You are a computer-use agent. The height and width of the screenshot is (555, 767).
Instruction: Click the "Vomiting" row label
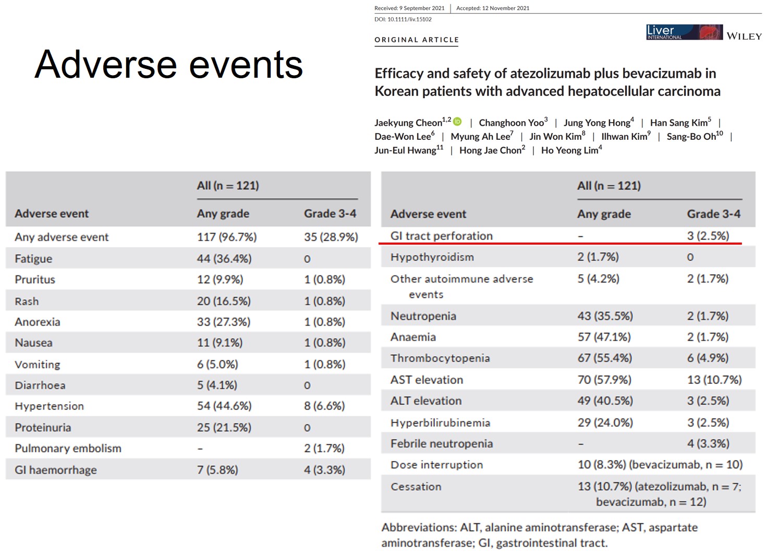pyautogui.click(x=38, y=365)
